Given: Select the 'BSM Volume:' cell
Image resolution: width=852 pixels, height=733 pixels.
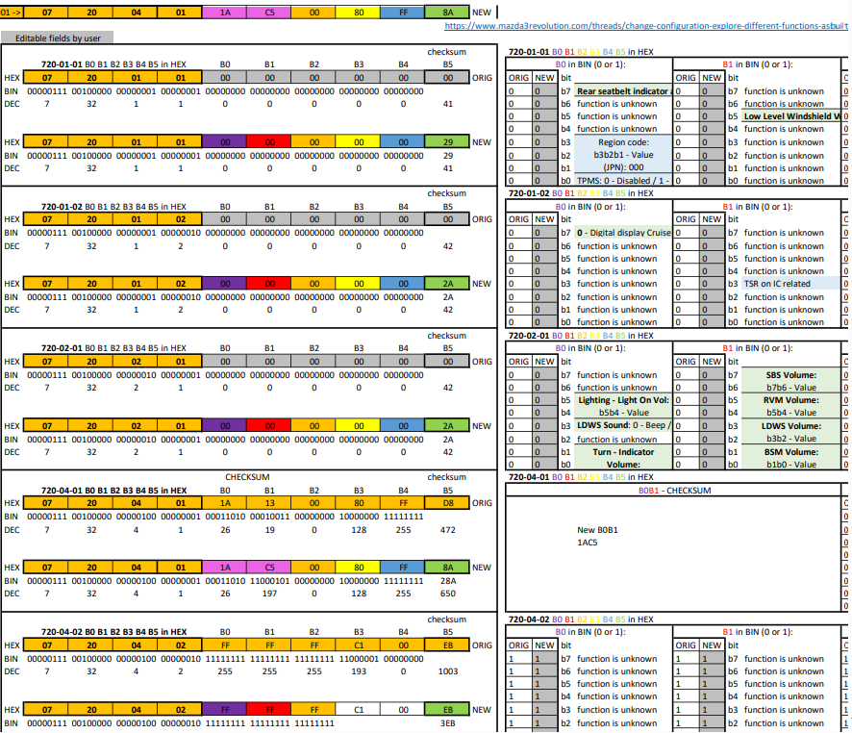Looking at the screenshot, I should pyautogui.click(x=791, y=452).
